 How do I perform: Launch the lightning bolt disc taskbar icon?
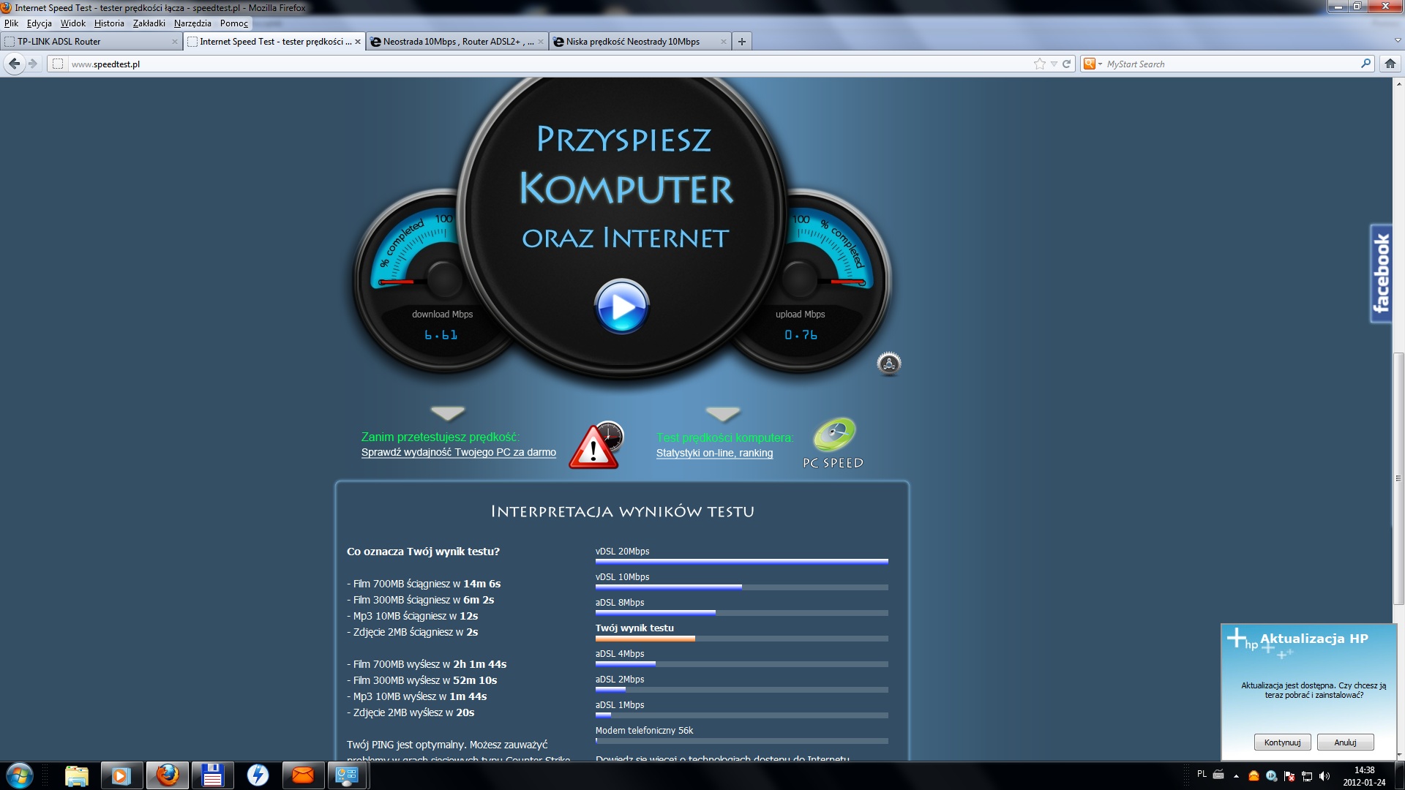258,775
